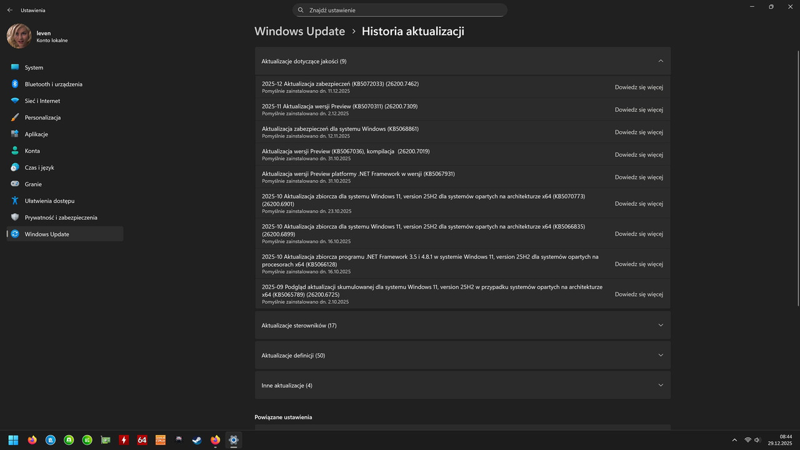
Task: Expand Aktualizacje sterowników (17) section
Action: pos(462,325)
